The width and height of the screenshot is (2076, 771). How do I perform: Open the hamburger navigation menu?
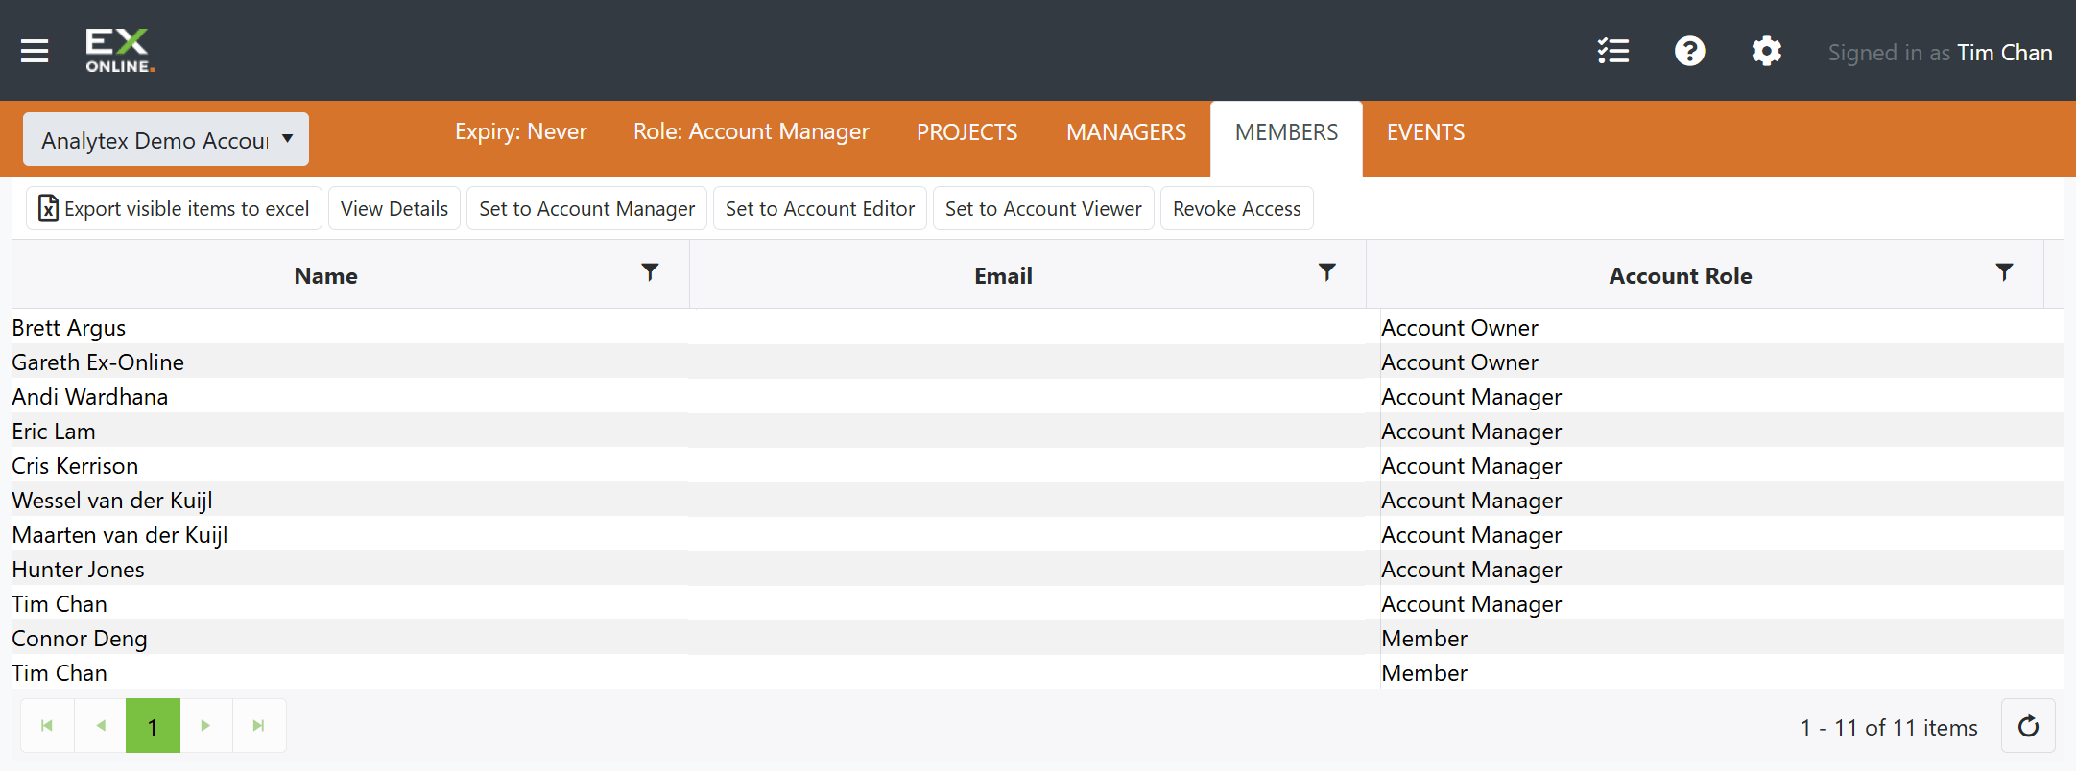pyautogui.click(x=35, y=51)
